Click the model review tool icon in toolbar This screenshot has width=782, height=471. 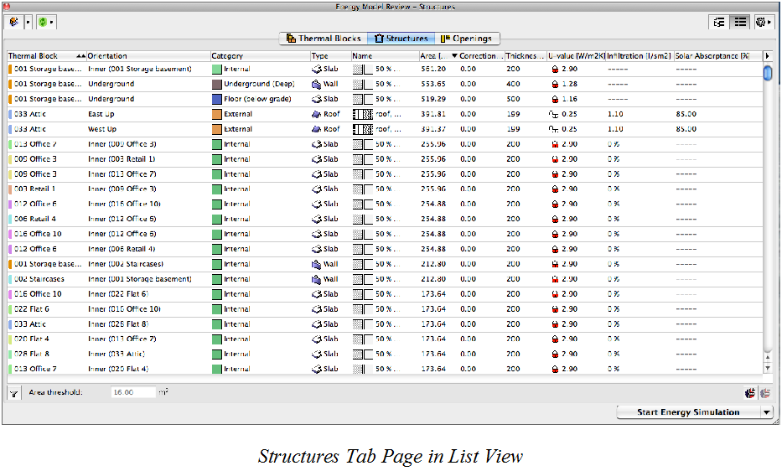point(13,22)
